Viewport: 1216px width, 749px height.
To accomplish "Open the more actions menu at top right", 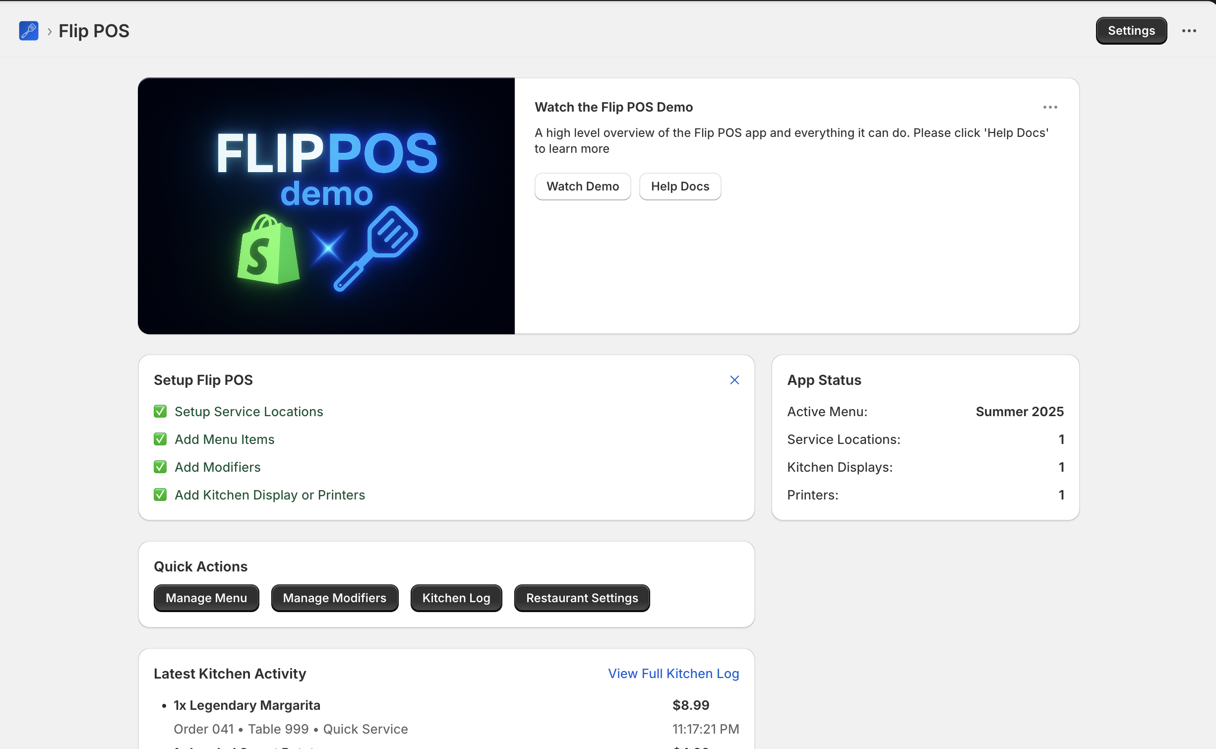I will 1189,30.
